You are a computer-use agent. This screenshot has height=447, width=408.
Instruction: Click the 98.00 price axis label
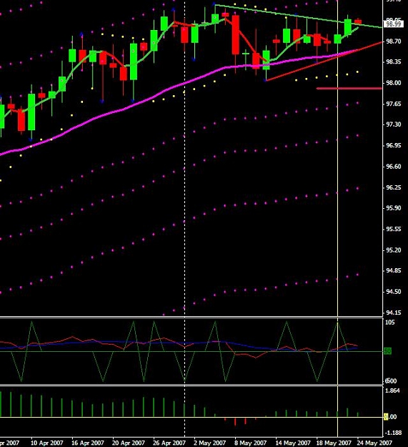393,83
